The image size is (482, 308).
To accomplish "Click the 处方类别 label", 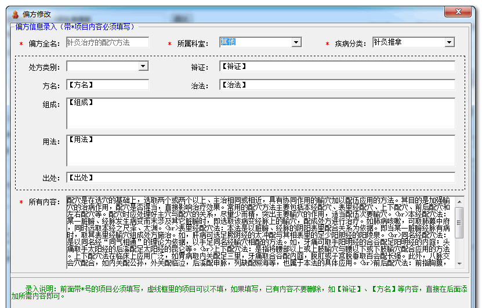I will [44, 67].
